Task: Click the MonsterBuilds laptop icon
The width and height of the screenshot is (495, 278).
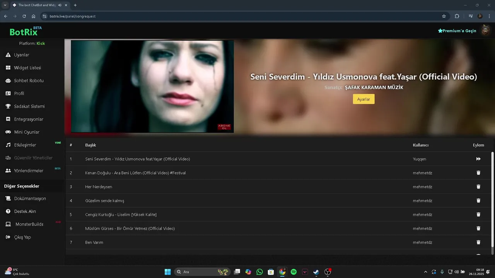Action: [x=8, y=224]
